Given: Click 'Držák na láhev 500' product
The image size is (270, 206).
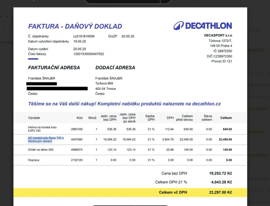Looking at the screenshot, I should pos(40,150).
